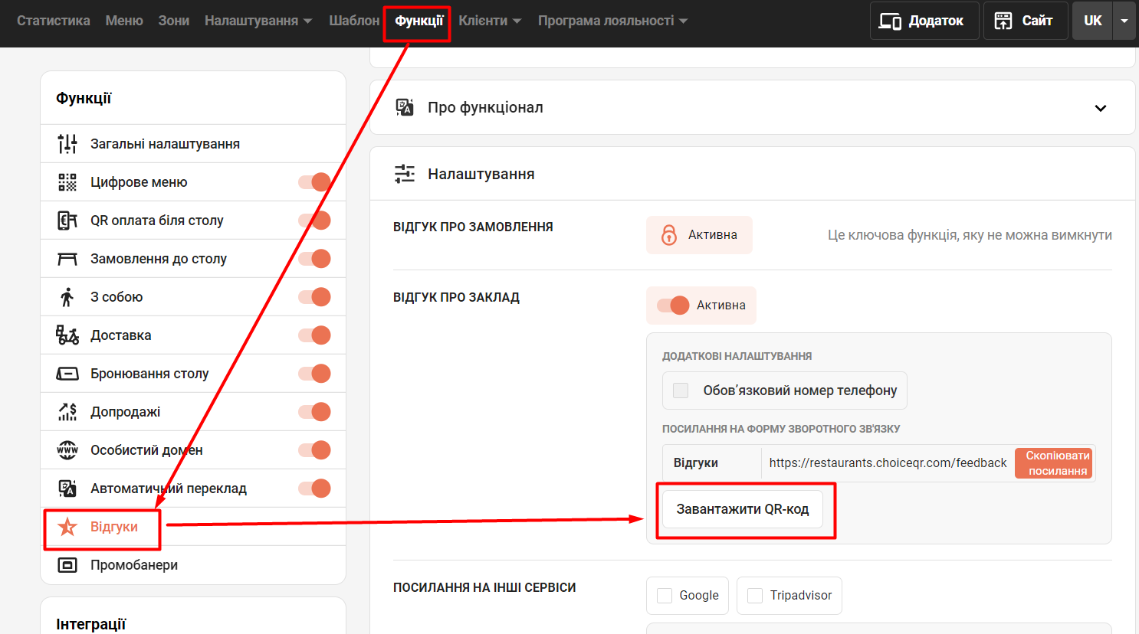1139x634 pixels.
Task: Click the Загальні налаштування sliders icon
Action: click(x=67, y=144)
